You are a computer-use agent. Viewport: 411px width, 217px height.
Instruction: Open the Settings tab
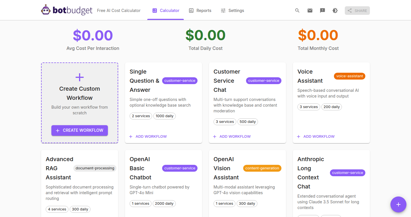coord(232,11)
